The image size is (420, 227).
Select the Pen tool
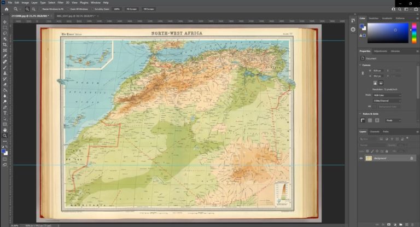pyautogui.click(x=5, y=107)
